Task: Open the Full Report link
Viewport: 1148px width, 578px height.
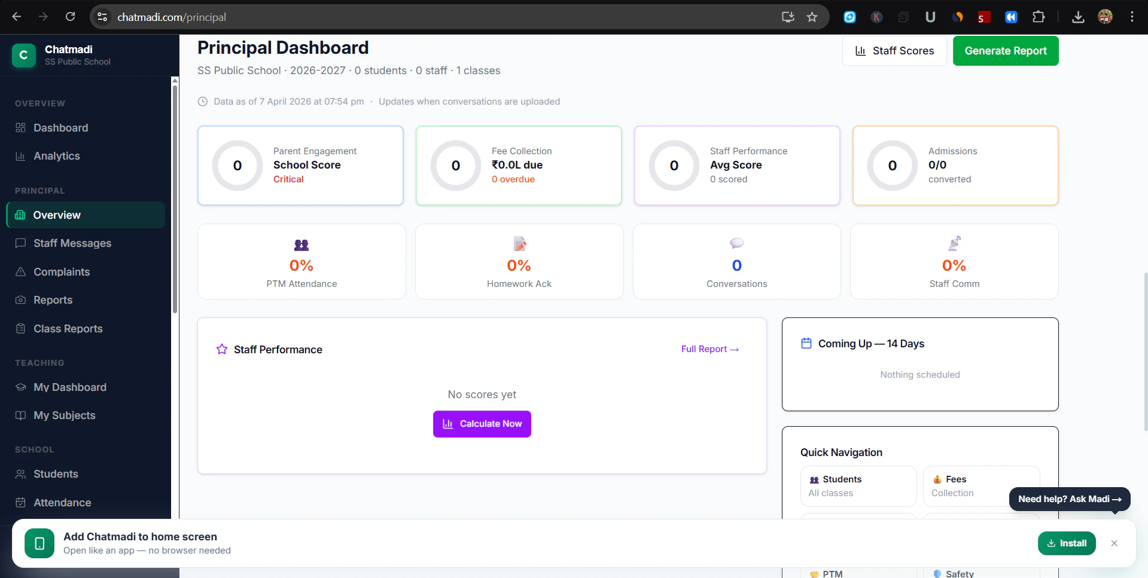Action: (710, 349)
